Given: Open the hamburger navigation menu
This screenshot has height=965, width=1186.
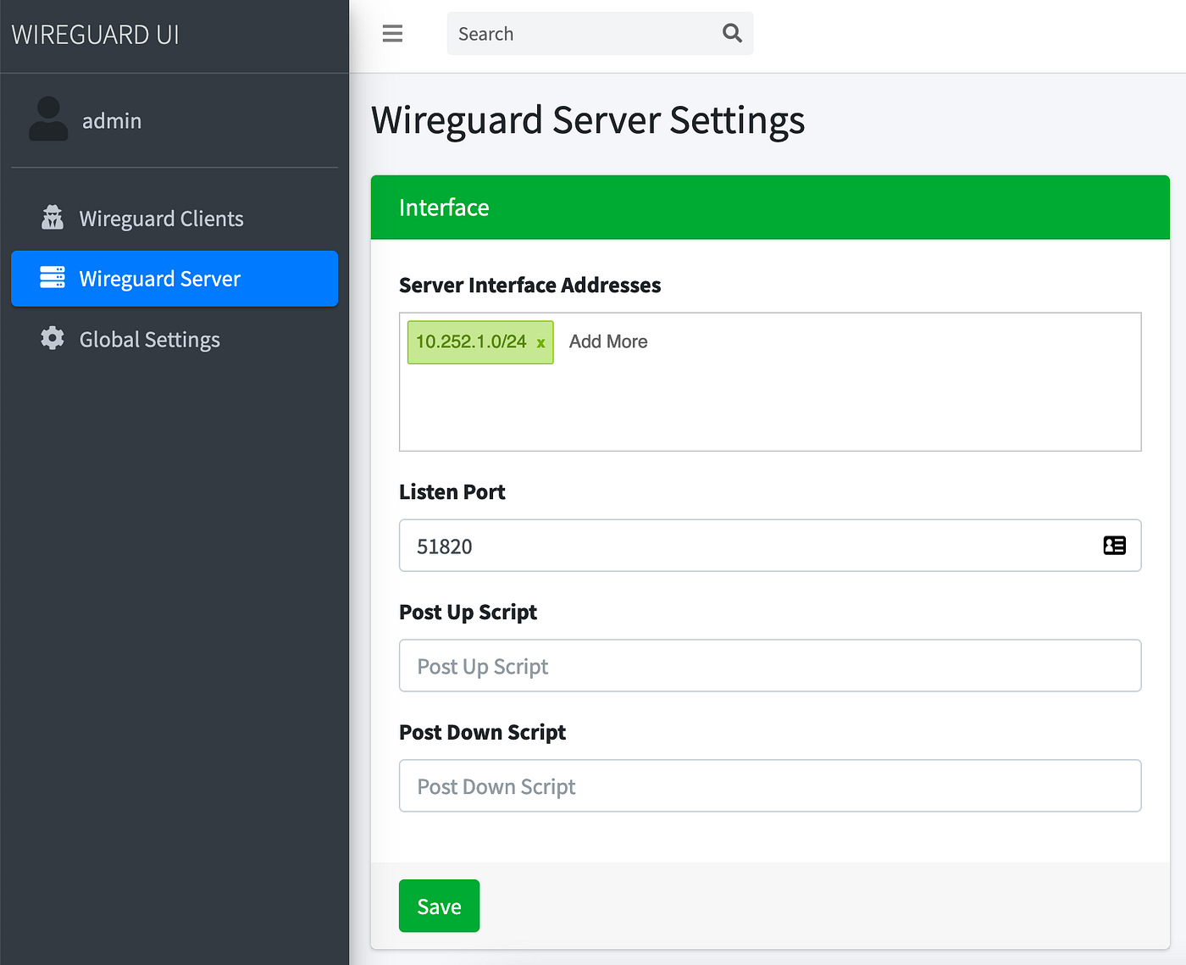Looking at the screenshot, I should pyautogui.click(x=392, y=33).
